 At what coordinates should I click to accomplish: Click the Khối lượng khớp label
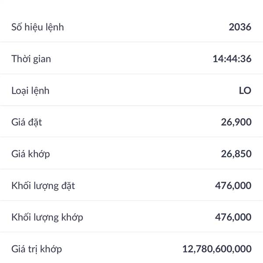point(47,217)
